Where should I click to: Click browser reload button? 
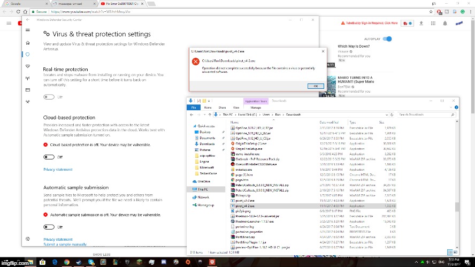pos(18,12)
